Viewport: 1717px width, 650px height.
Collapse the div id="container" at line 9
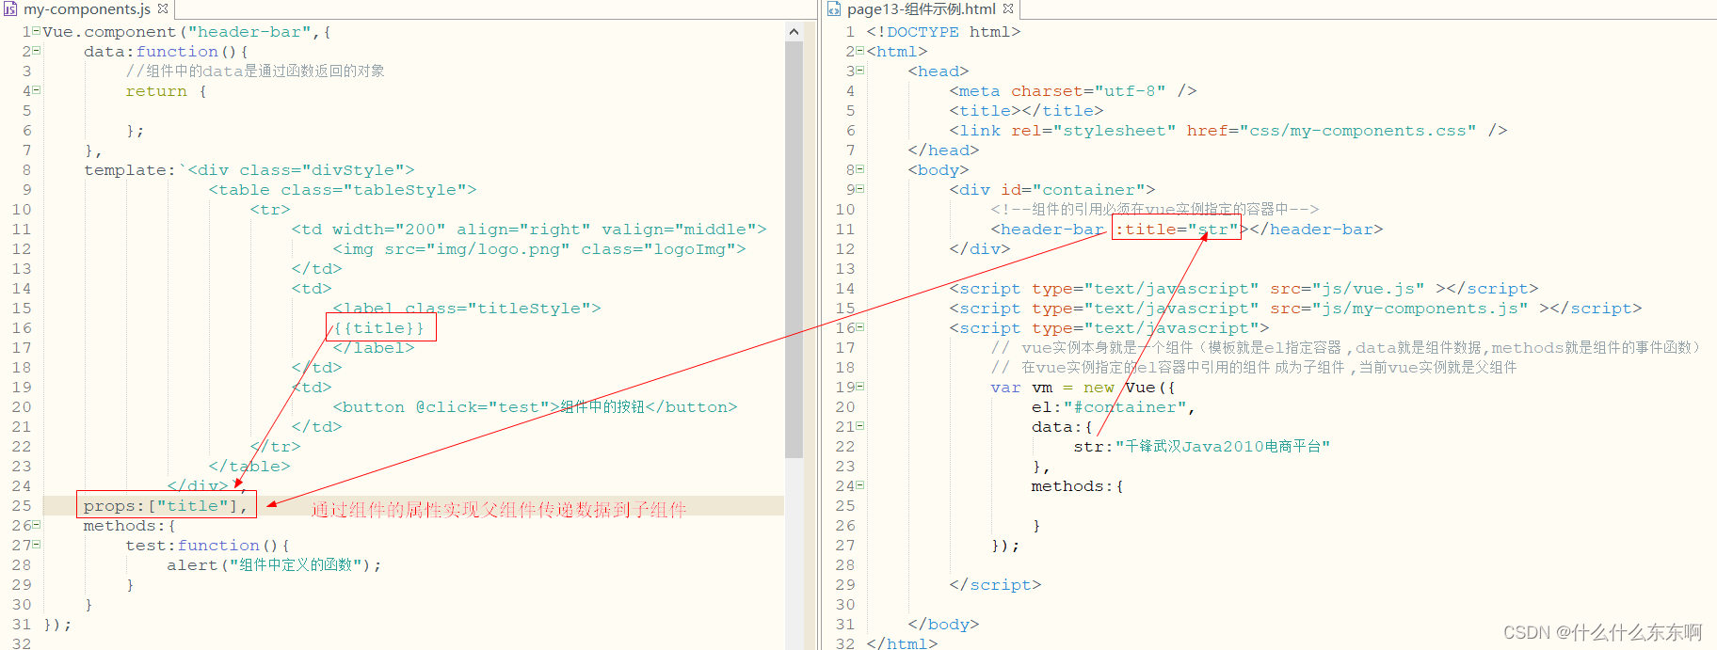pos(860,189)
